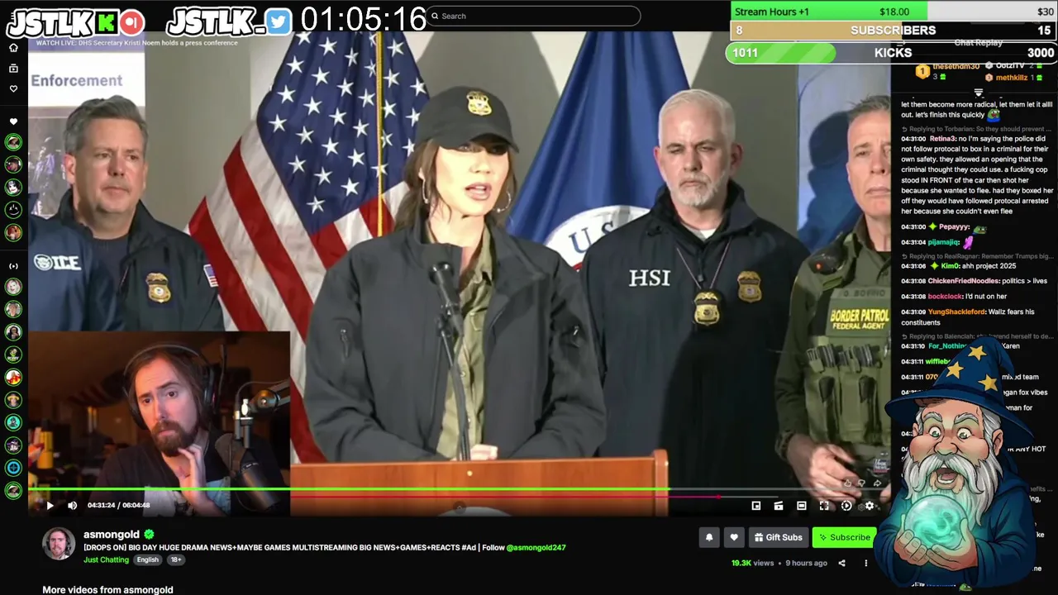Viewport: 1058px width, 595px height.
Task: Open the Browse icon in the sidebar
Action: tap(13, 69)
